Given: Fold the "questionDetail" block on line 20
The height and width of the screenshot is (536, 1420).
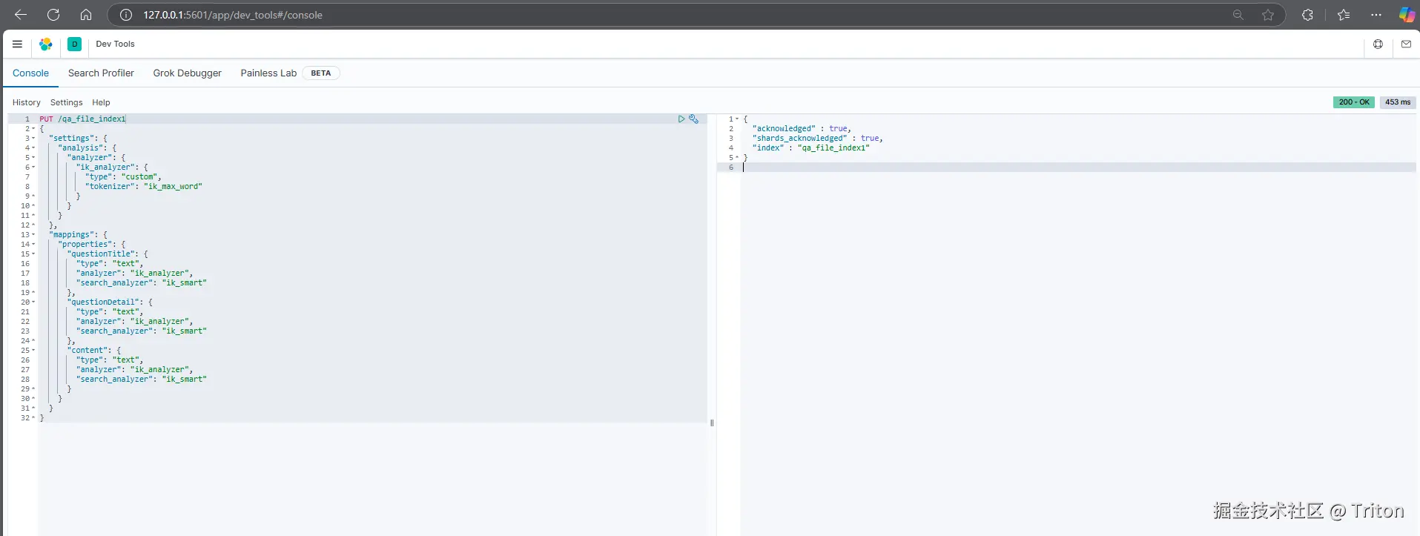Looking at the screenshot, I should (33, 302).
